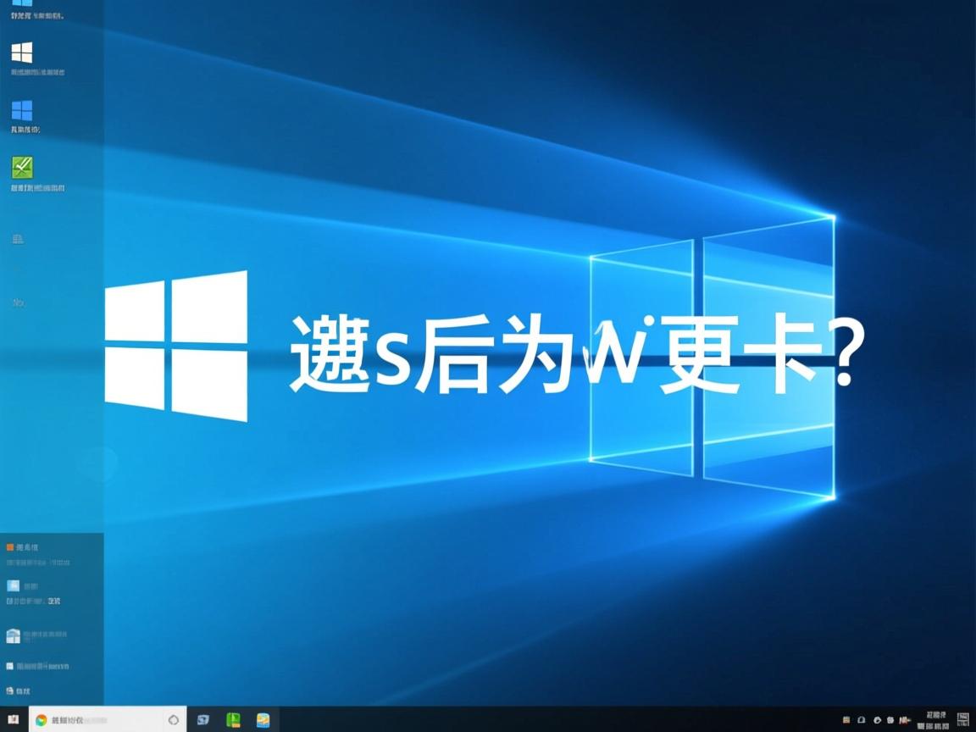The height and width of the screenshot is (732, 976).
Task: Click the circular Cortana icon next to the search box
Action: [x=174, y=719]
